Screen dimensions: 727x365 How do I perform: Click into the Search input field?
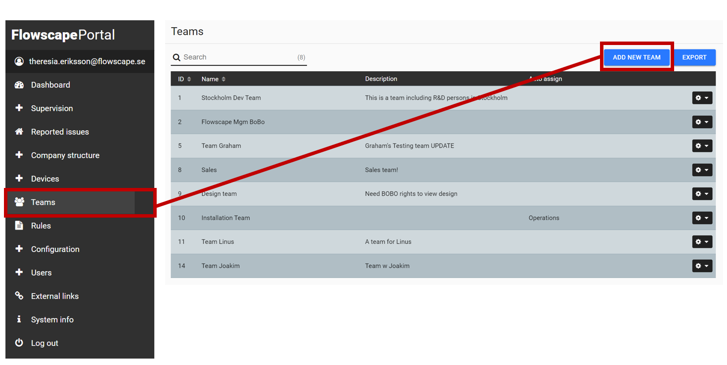tap(239, 57)
